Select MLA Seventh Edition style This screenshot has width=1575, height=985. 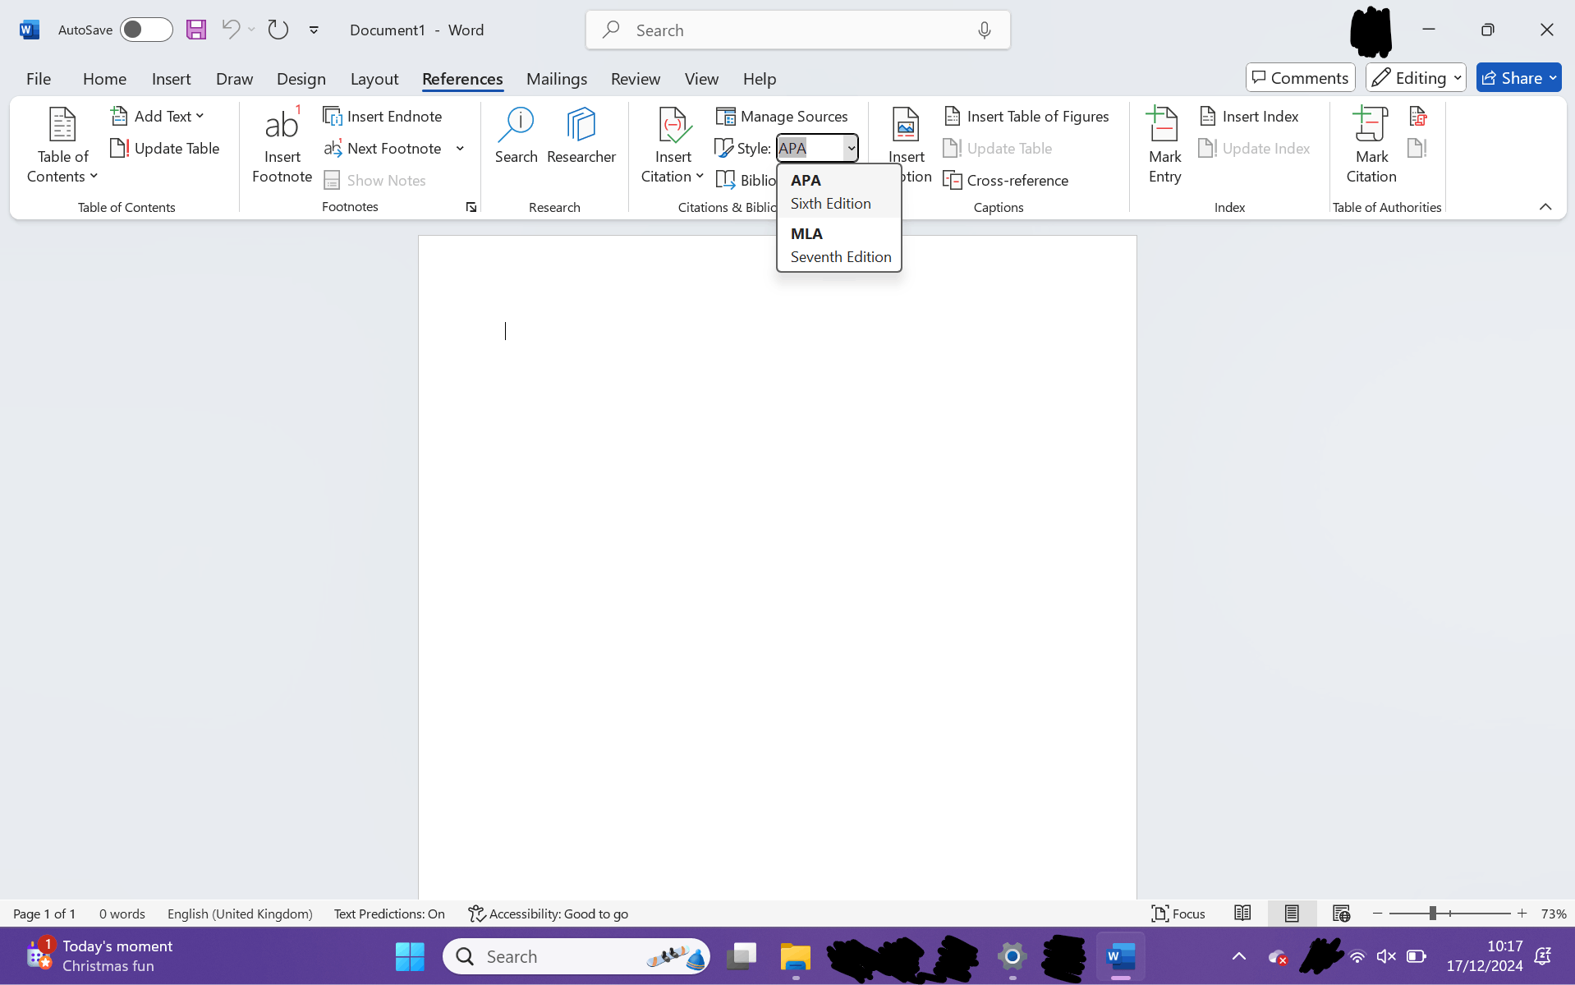(838, 244)
